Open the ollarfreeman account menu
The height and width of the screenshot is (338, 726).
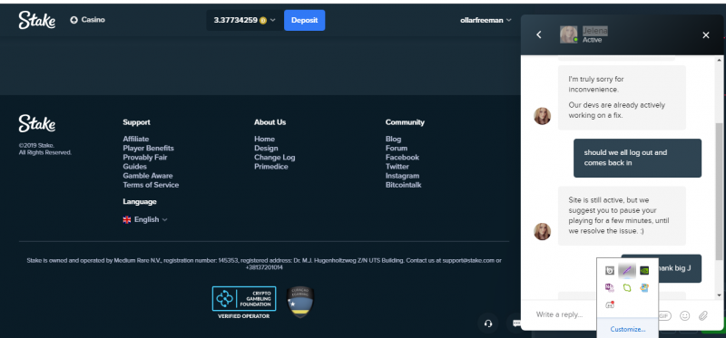point(486,20)
